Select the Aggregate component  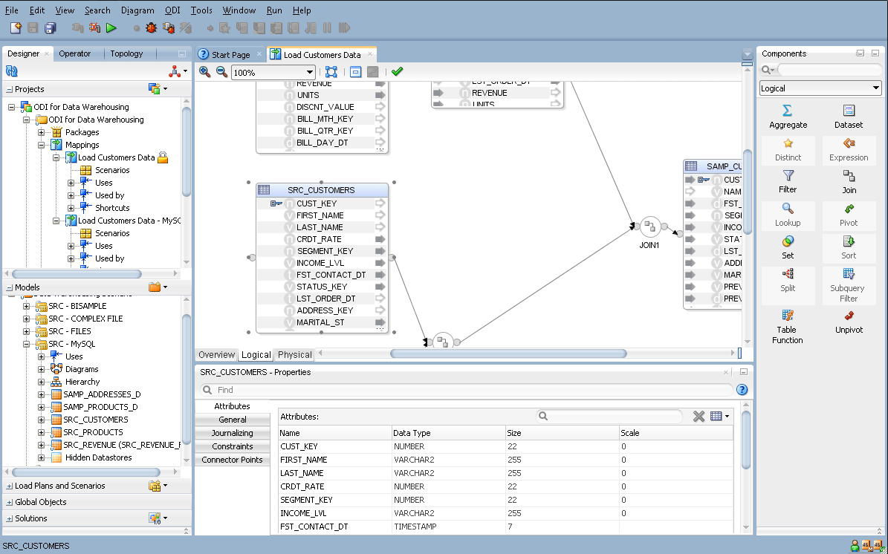(x=788, y=117)
